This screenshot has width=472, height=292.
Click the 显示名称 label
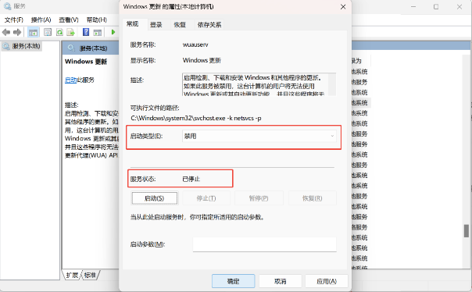coord(143,60)
